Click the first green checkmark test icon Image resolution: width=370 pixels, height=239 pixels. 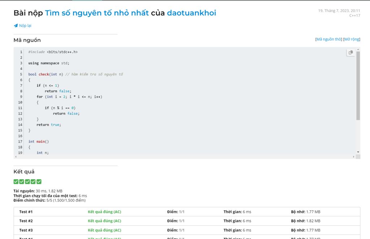16,182
